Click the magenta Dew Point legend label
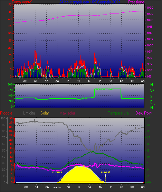The width and height of the screenshot is (162, 192). pyautogui.click(x=144, y=113)
